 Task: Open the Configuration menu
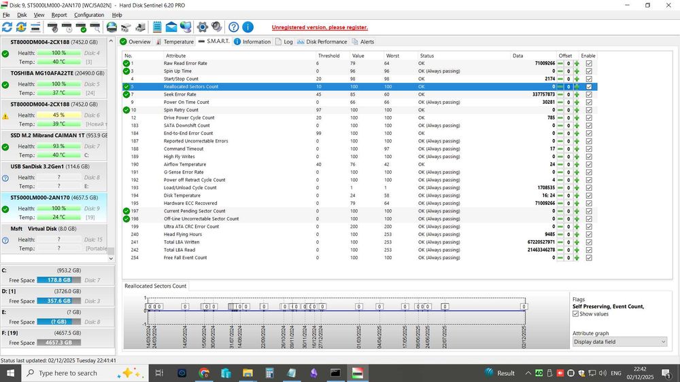(89, 14)
